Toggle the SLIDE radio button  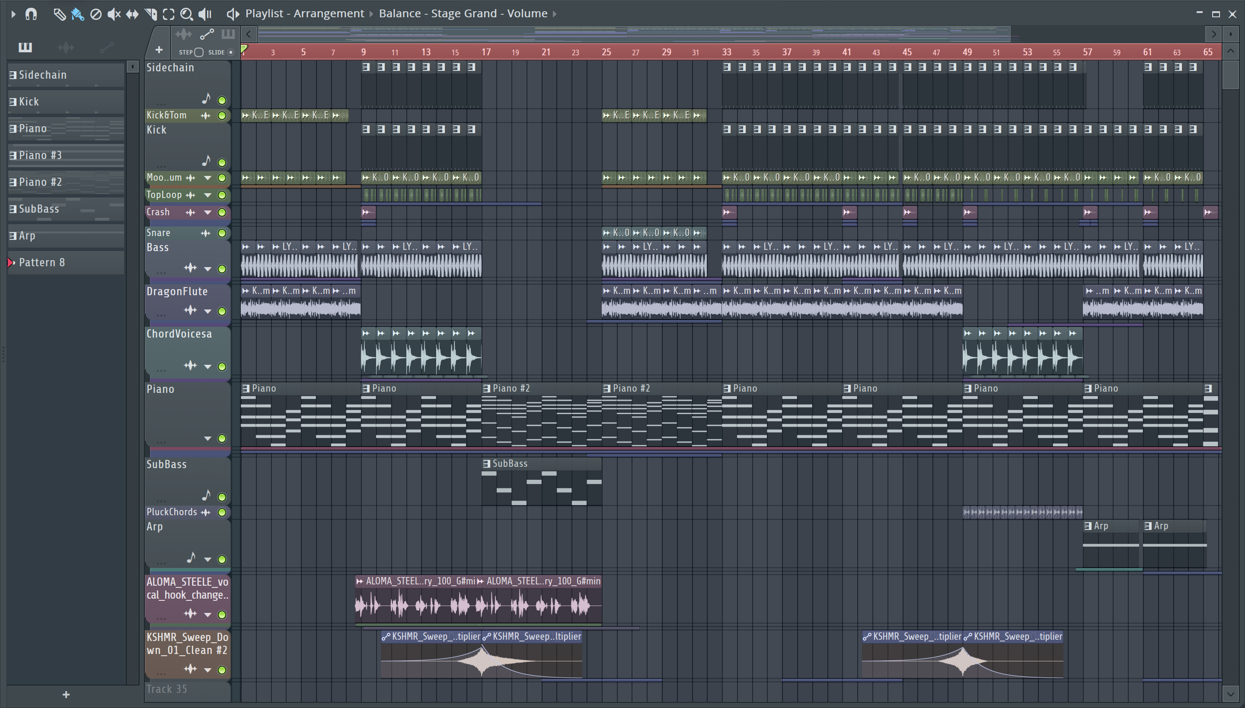pos(231,52)
